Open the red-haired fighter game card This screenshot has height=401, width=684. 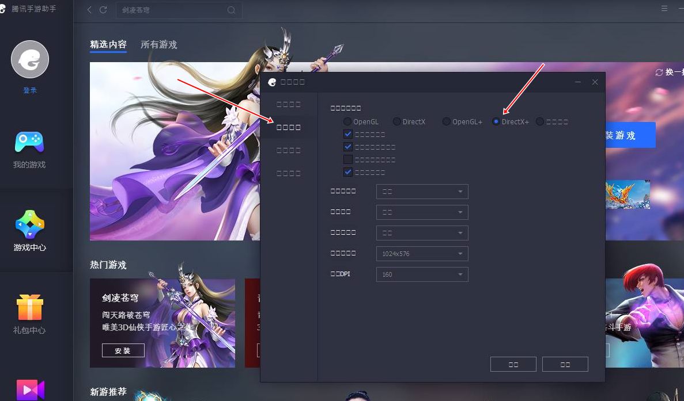click(645, 323)
